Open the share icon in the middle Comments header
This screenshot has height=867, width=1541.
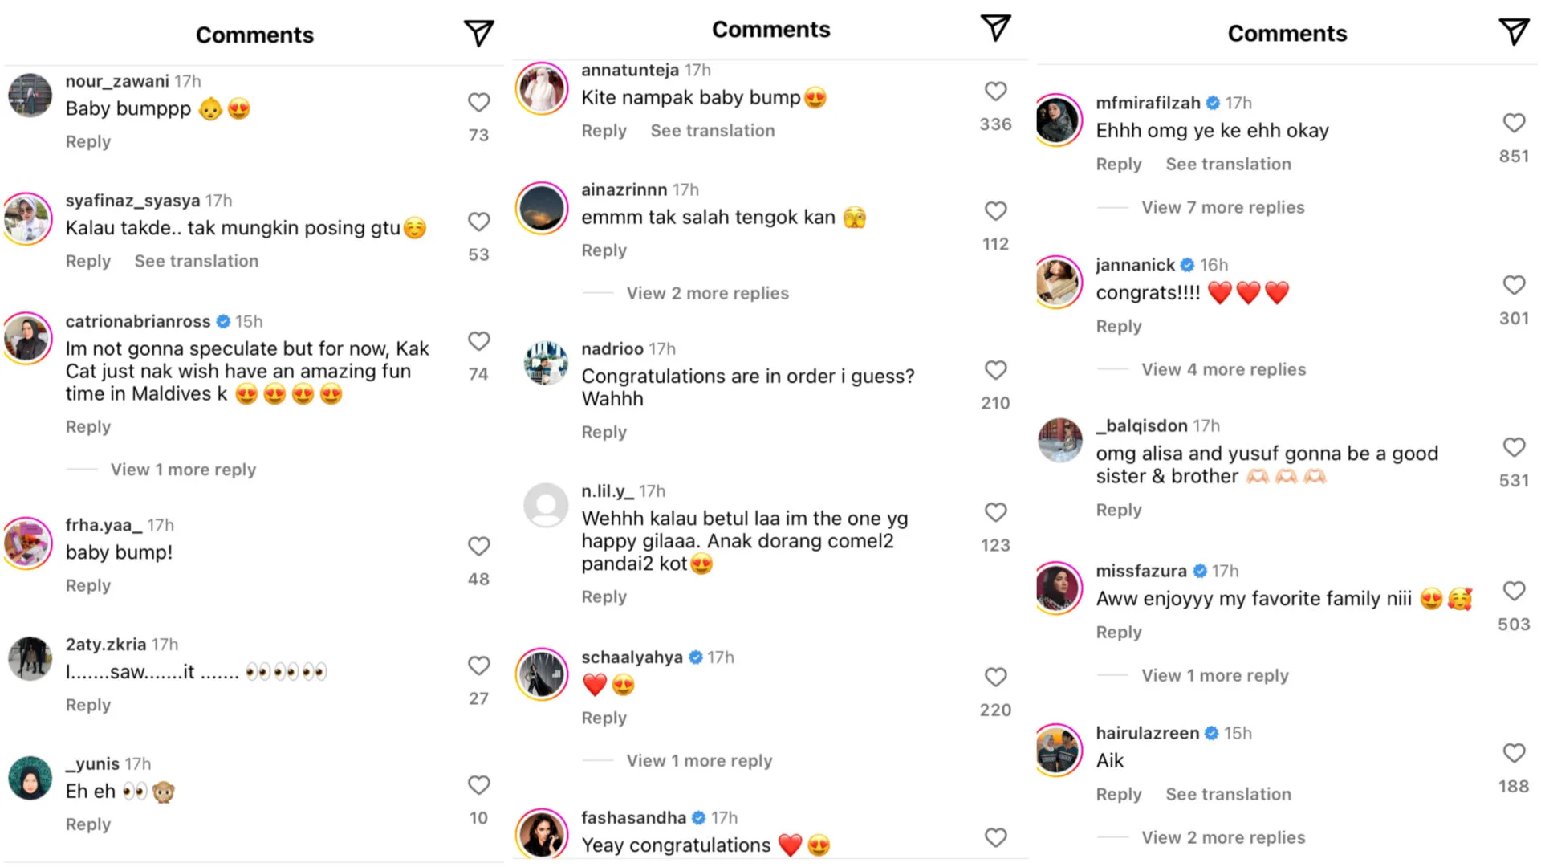995,28
